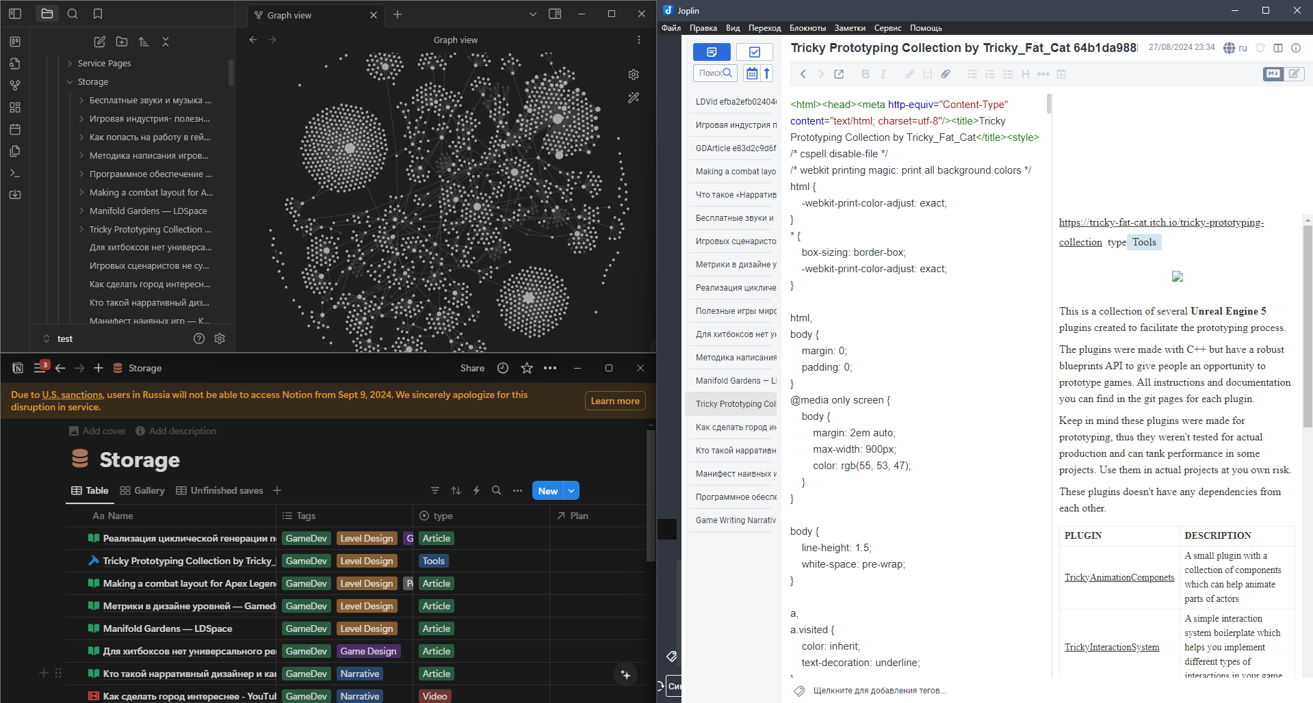
Task: Toggle Joplin spell check language ru
Action: (1236, 48)
